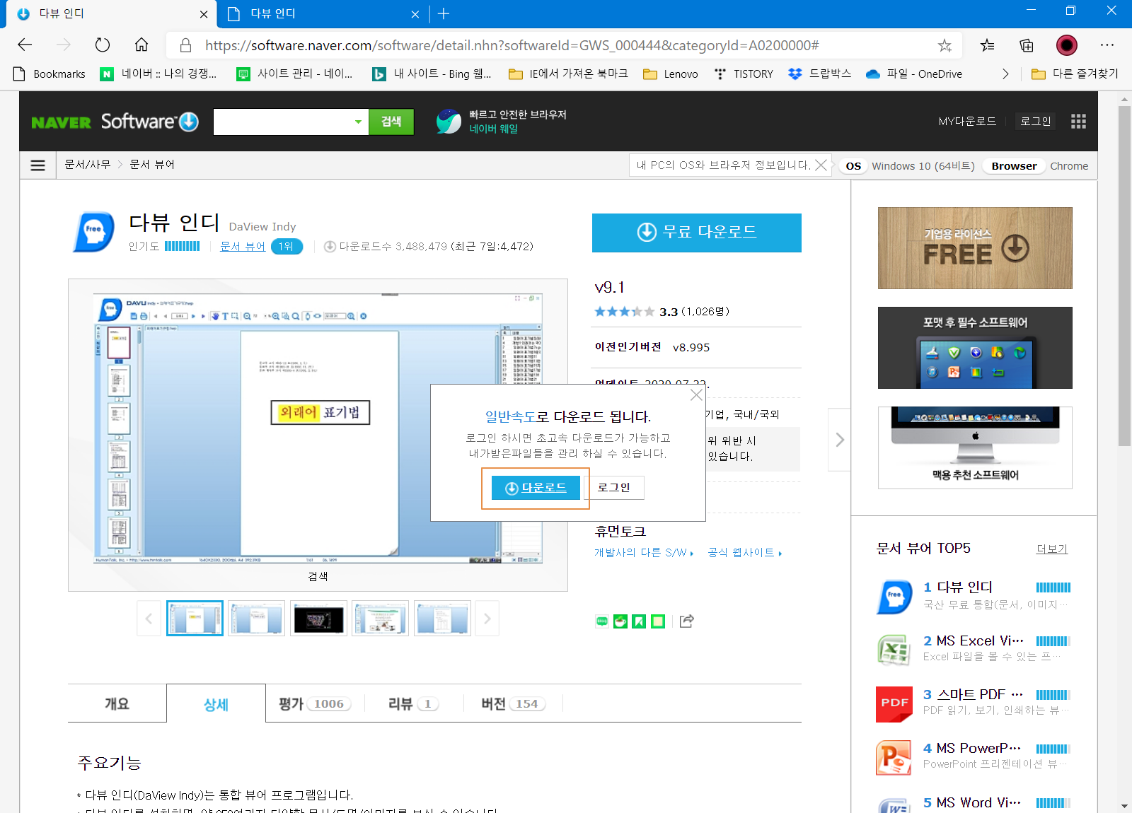Click 다운로드 in the popup
This screenshot has width=1132, height=813.
pyautogui.click(x=536, y=488)
